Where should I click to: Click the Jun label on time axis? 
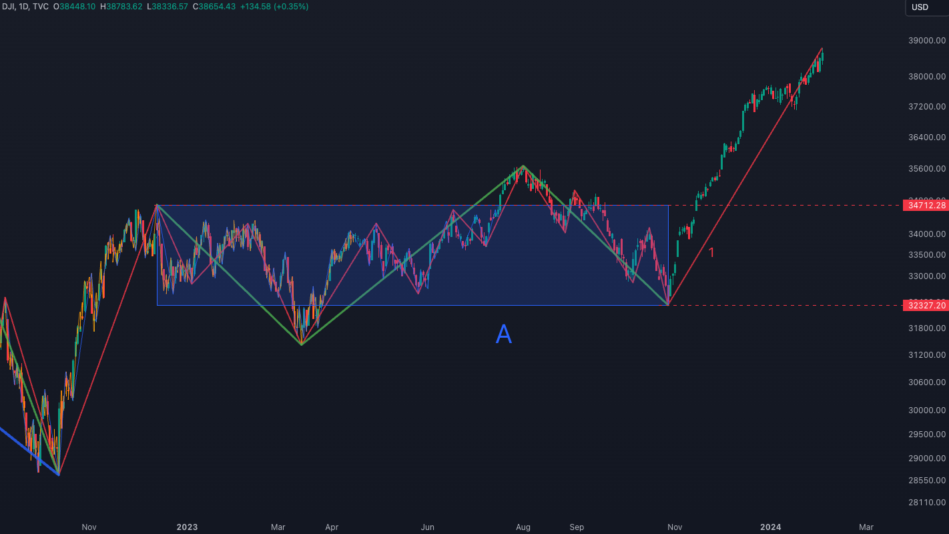[x=427, y=527]
